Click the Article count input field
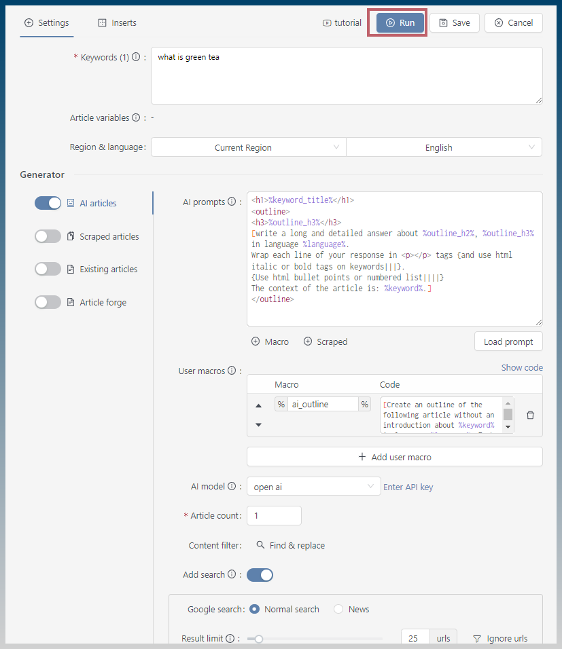The width and height of the screenshot is (562, 649). pos(274,516)
